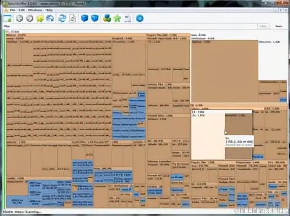Click the first blue cube detail icon
The width and height of the screenshot is (290, 216).
[85, 18]
